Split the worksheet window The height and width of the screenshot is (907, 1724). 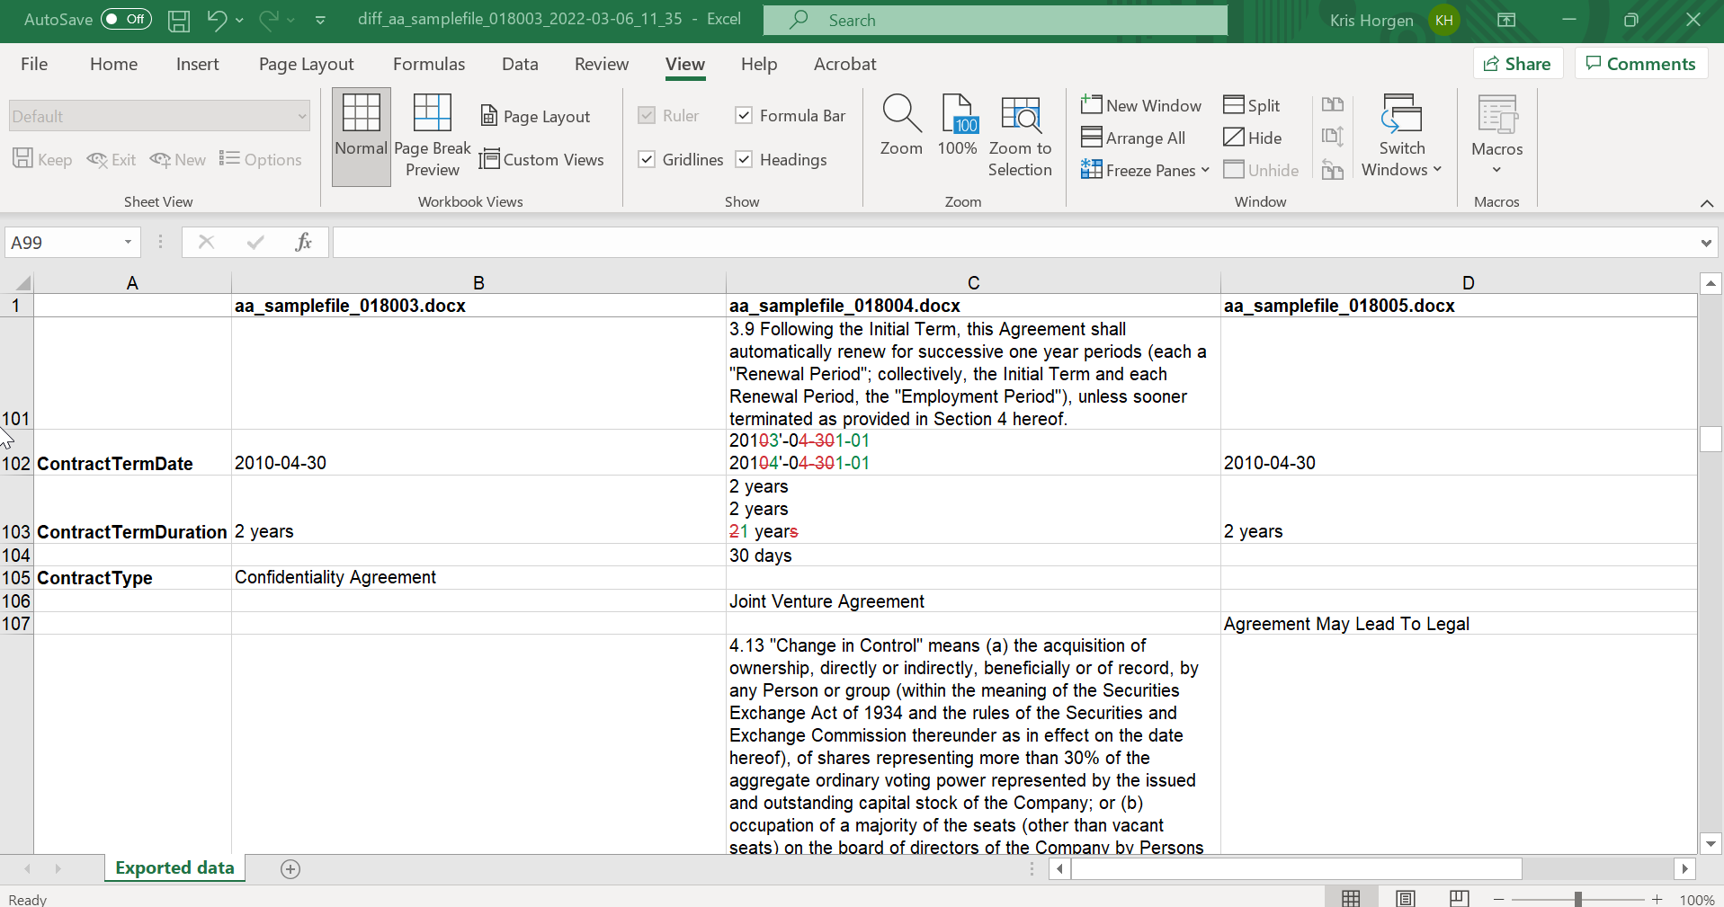pyautogui.click(x=1252, y=105)
